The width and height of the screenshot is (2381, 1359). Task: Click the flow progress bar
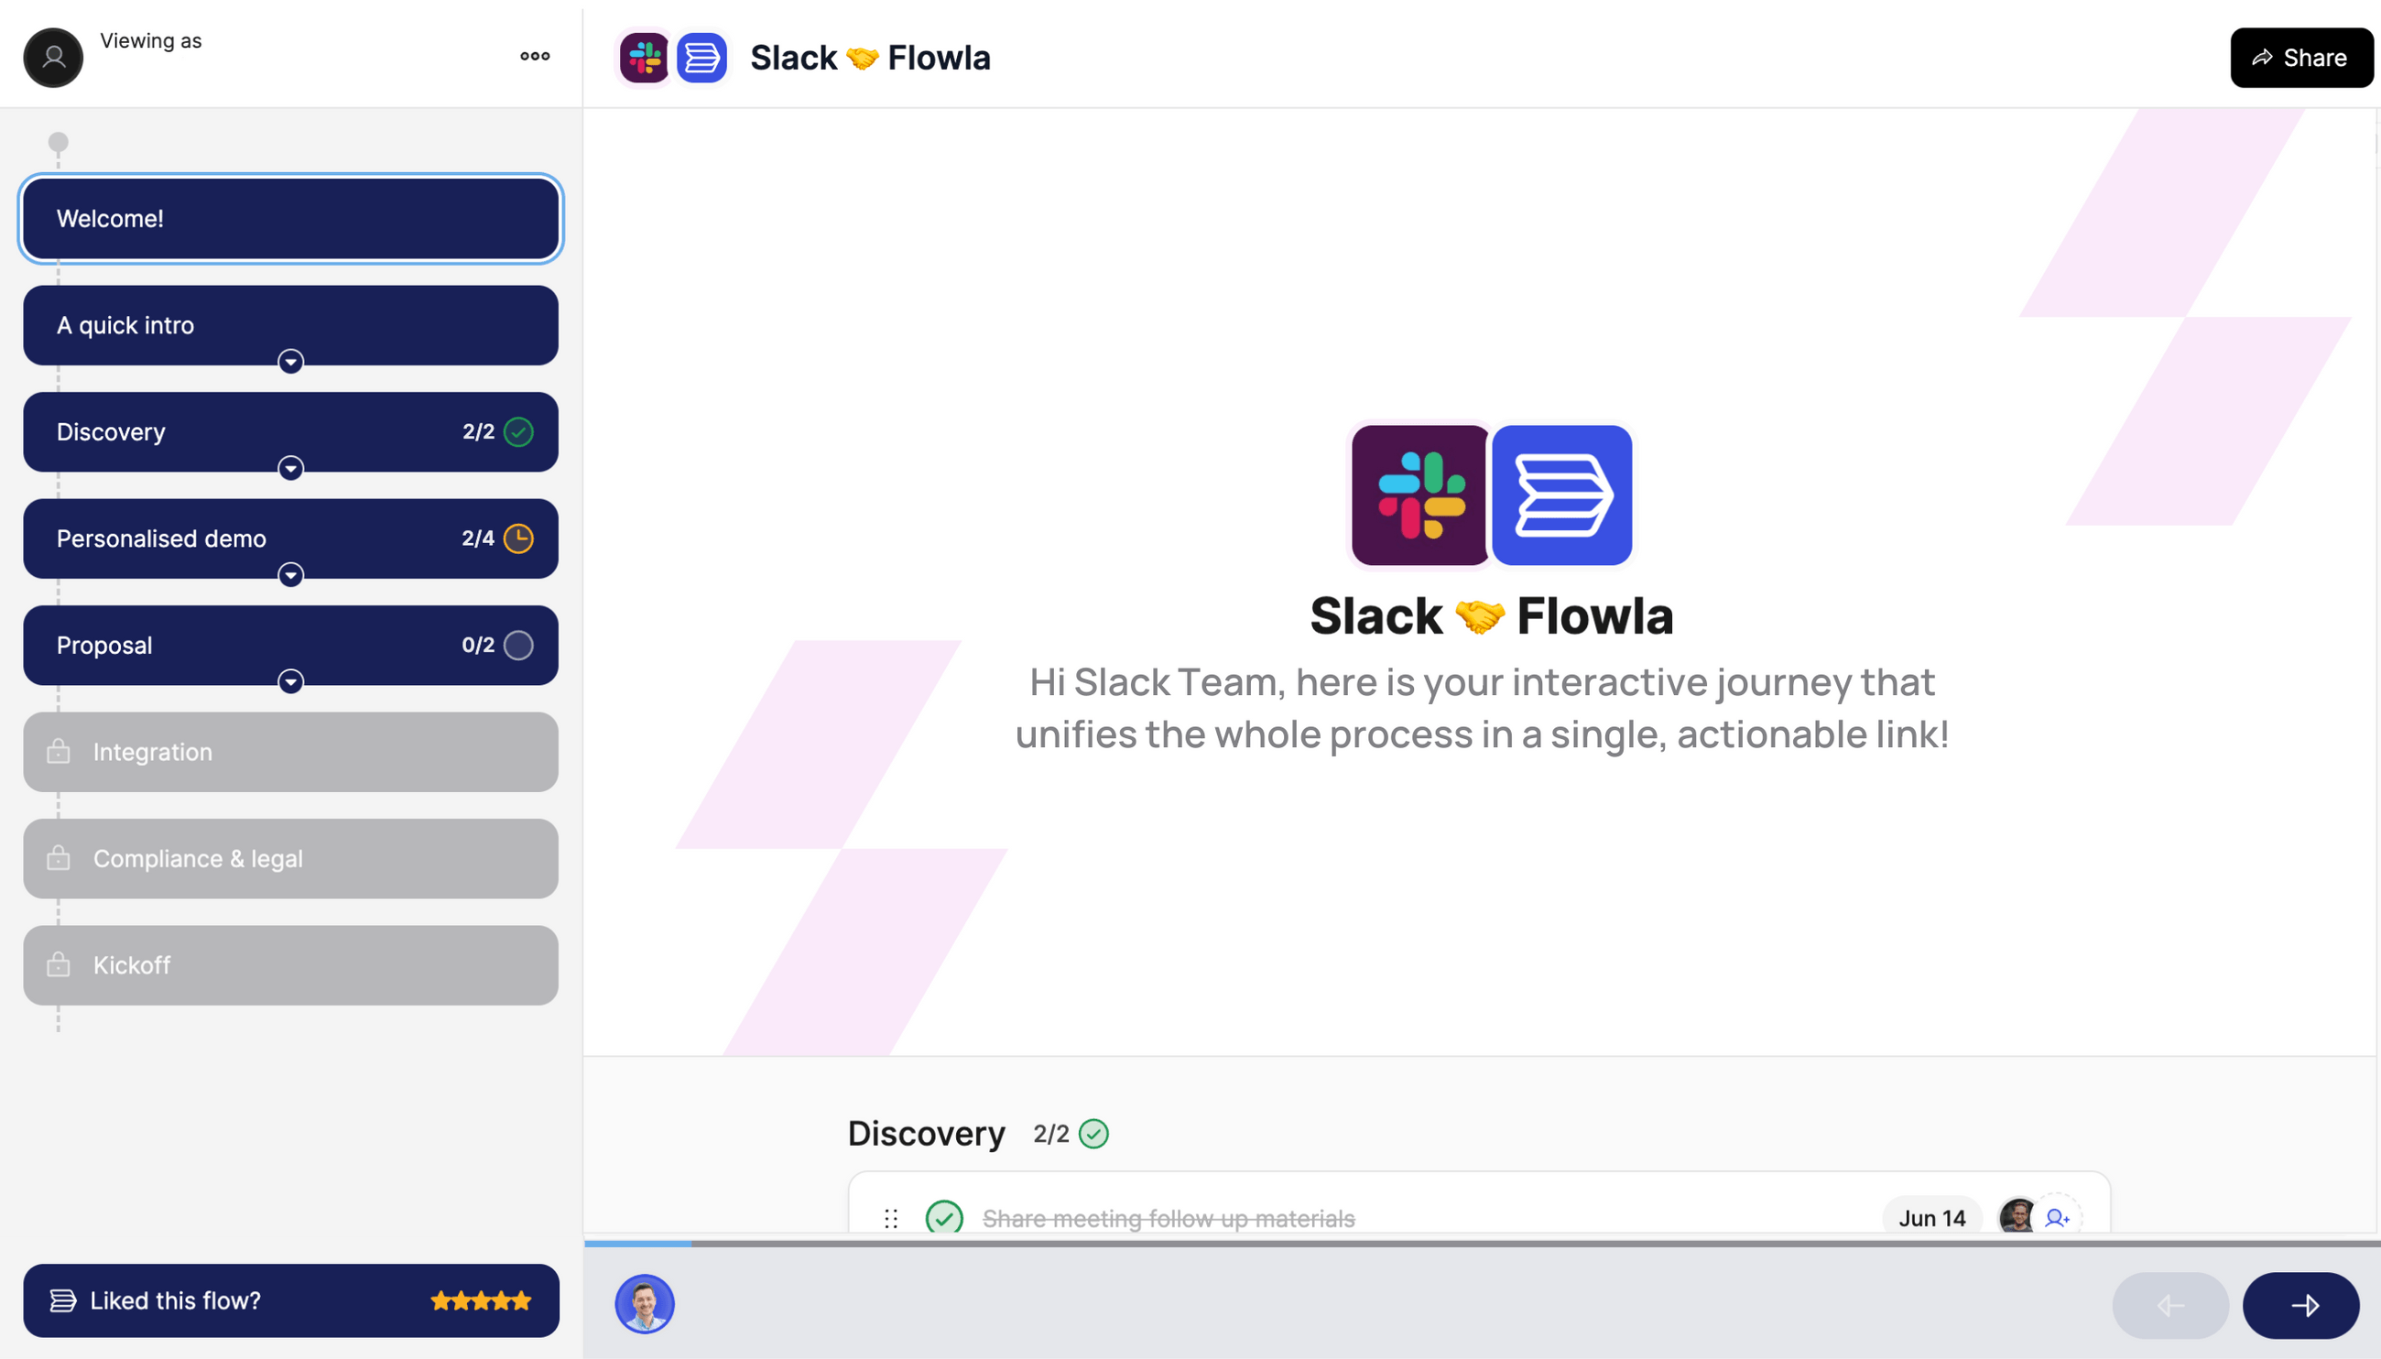(1483, 1244)
